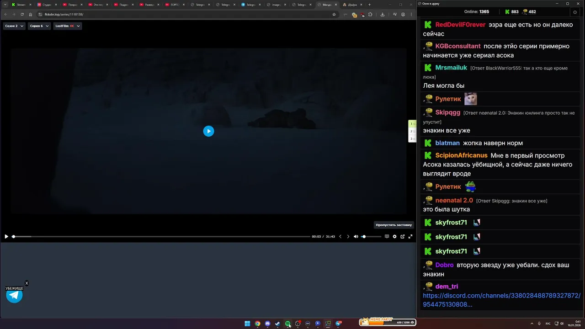Click the cat emote sticker by Рулетик
Viewport: 585px width, 329px height.
[471, 99]
